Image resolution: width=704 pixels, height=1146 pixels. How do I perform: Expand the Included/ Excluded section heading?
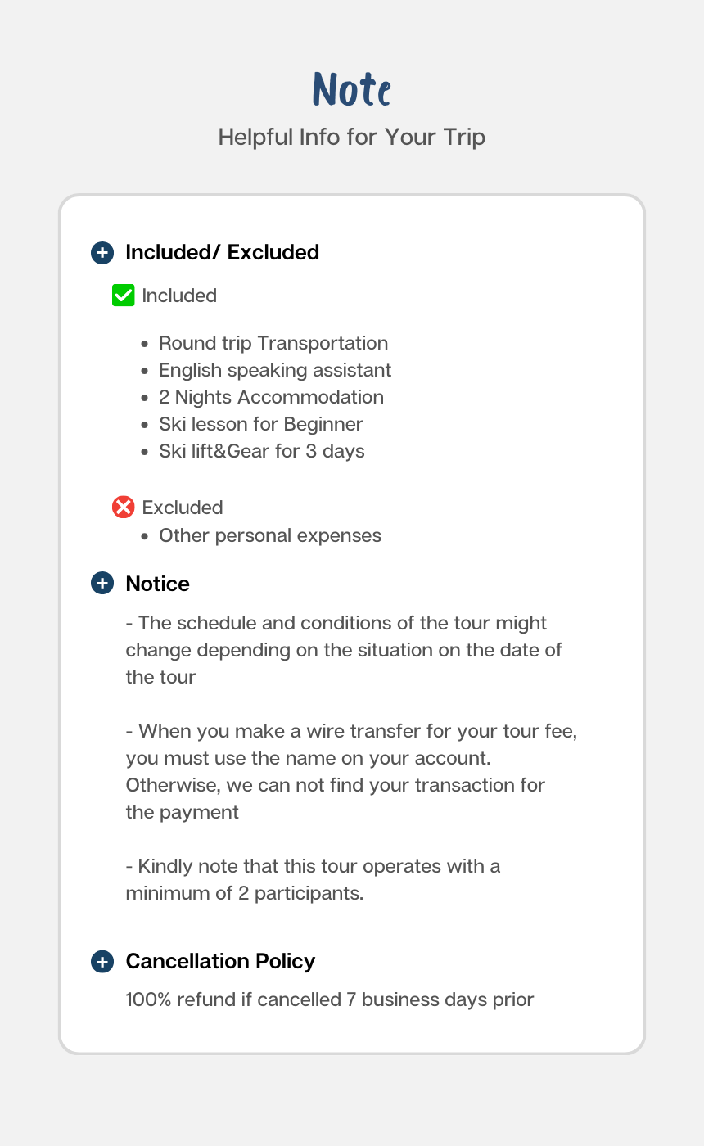(x=222, y=252)
